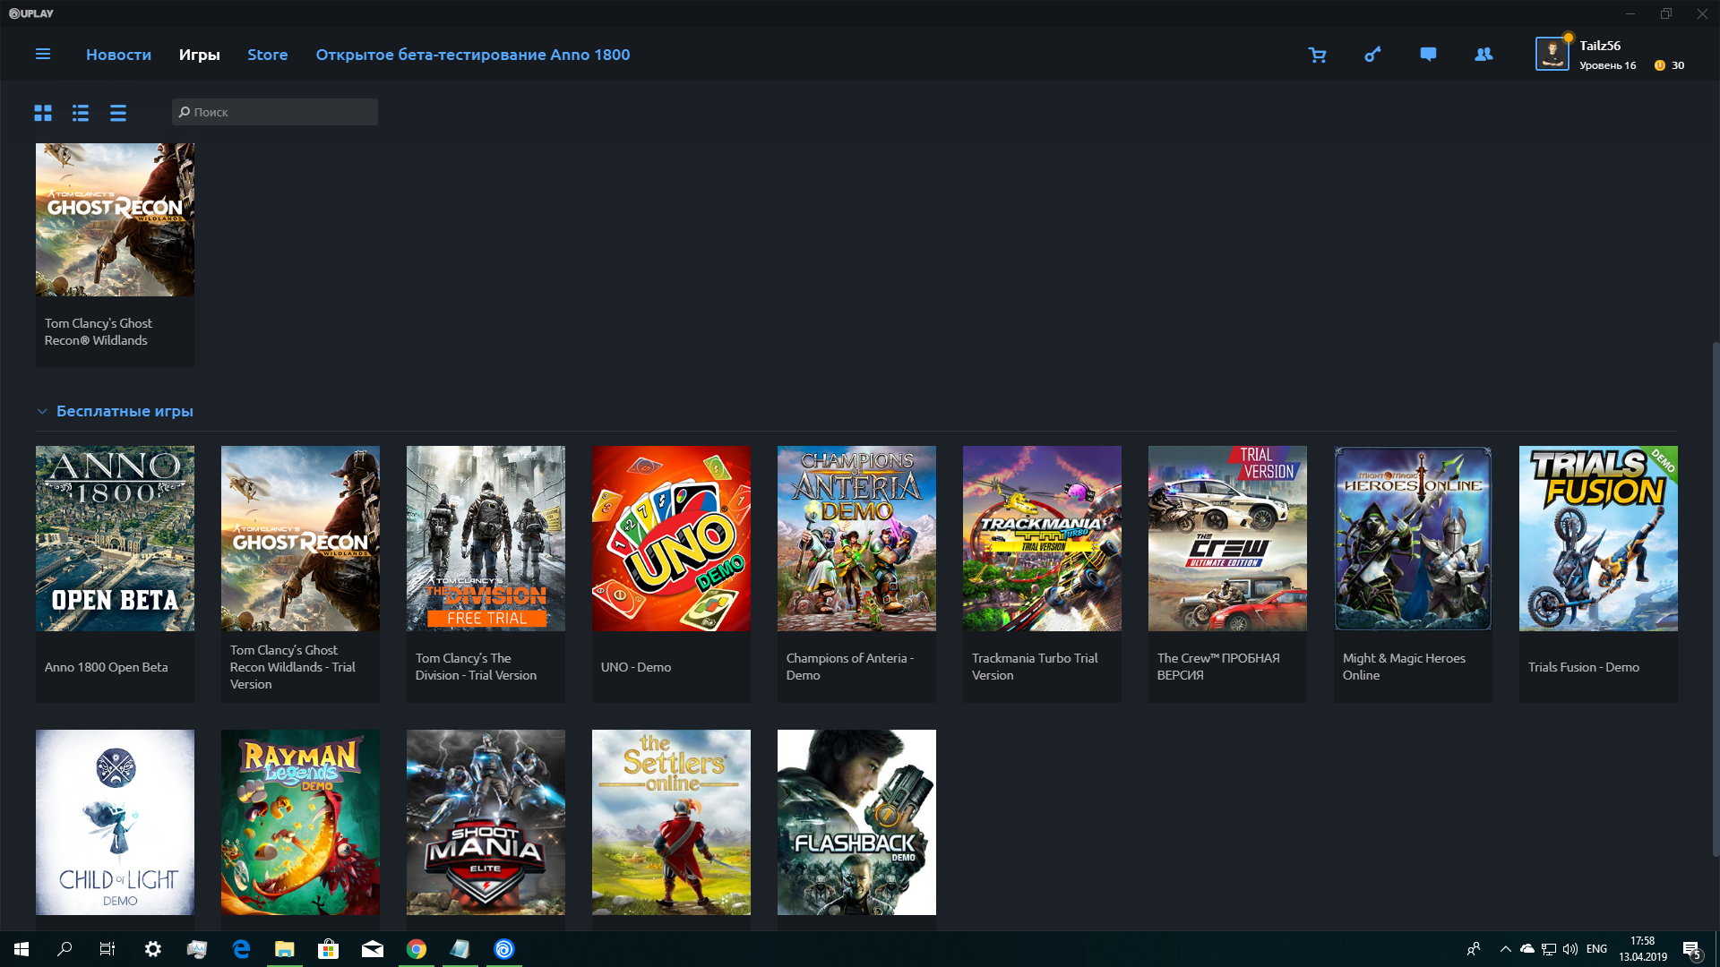
Task: Open Settings from taskbar
Action: point(153,949)
